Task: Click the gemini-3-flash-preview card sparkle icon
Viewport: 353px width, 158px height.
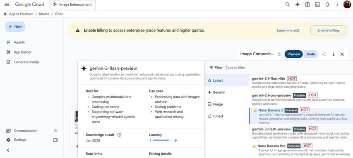Action: (x=84, y=68)
